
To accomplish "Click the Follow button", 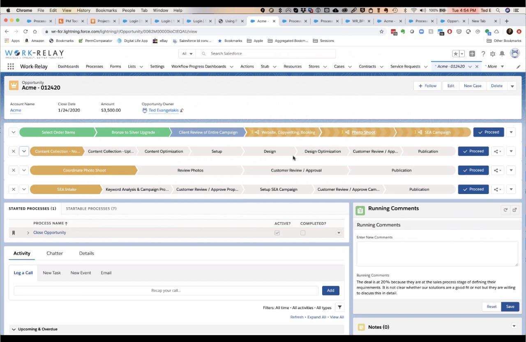I will [x=427, y=85].
